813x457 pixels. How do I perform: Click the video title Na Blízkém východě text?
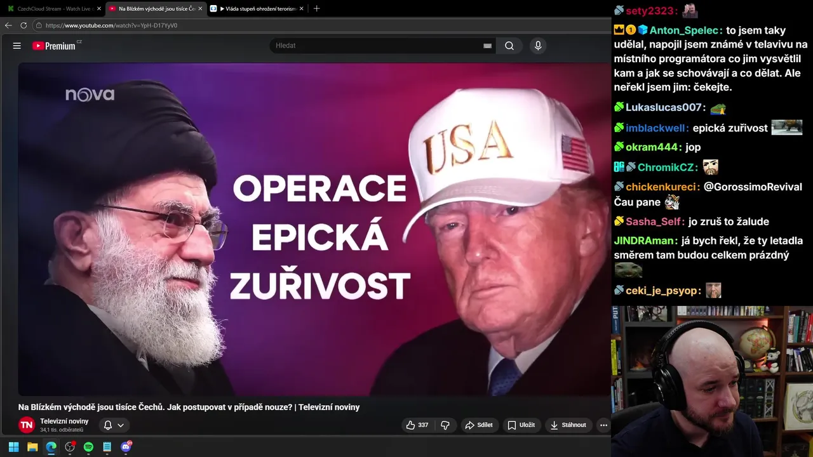coord(189,407)
